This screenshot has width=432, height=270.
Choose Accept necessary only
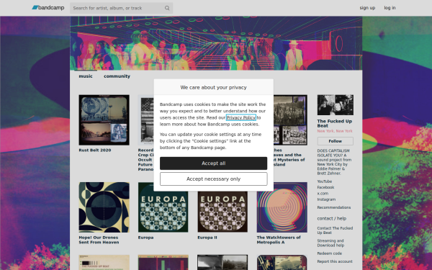point(214,179)
